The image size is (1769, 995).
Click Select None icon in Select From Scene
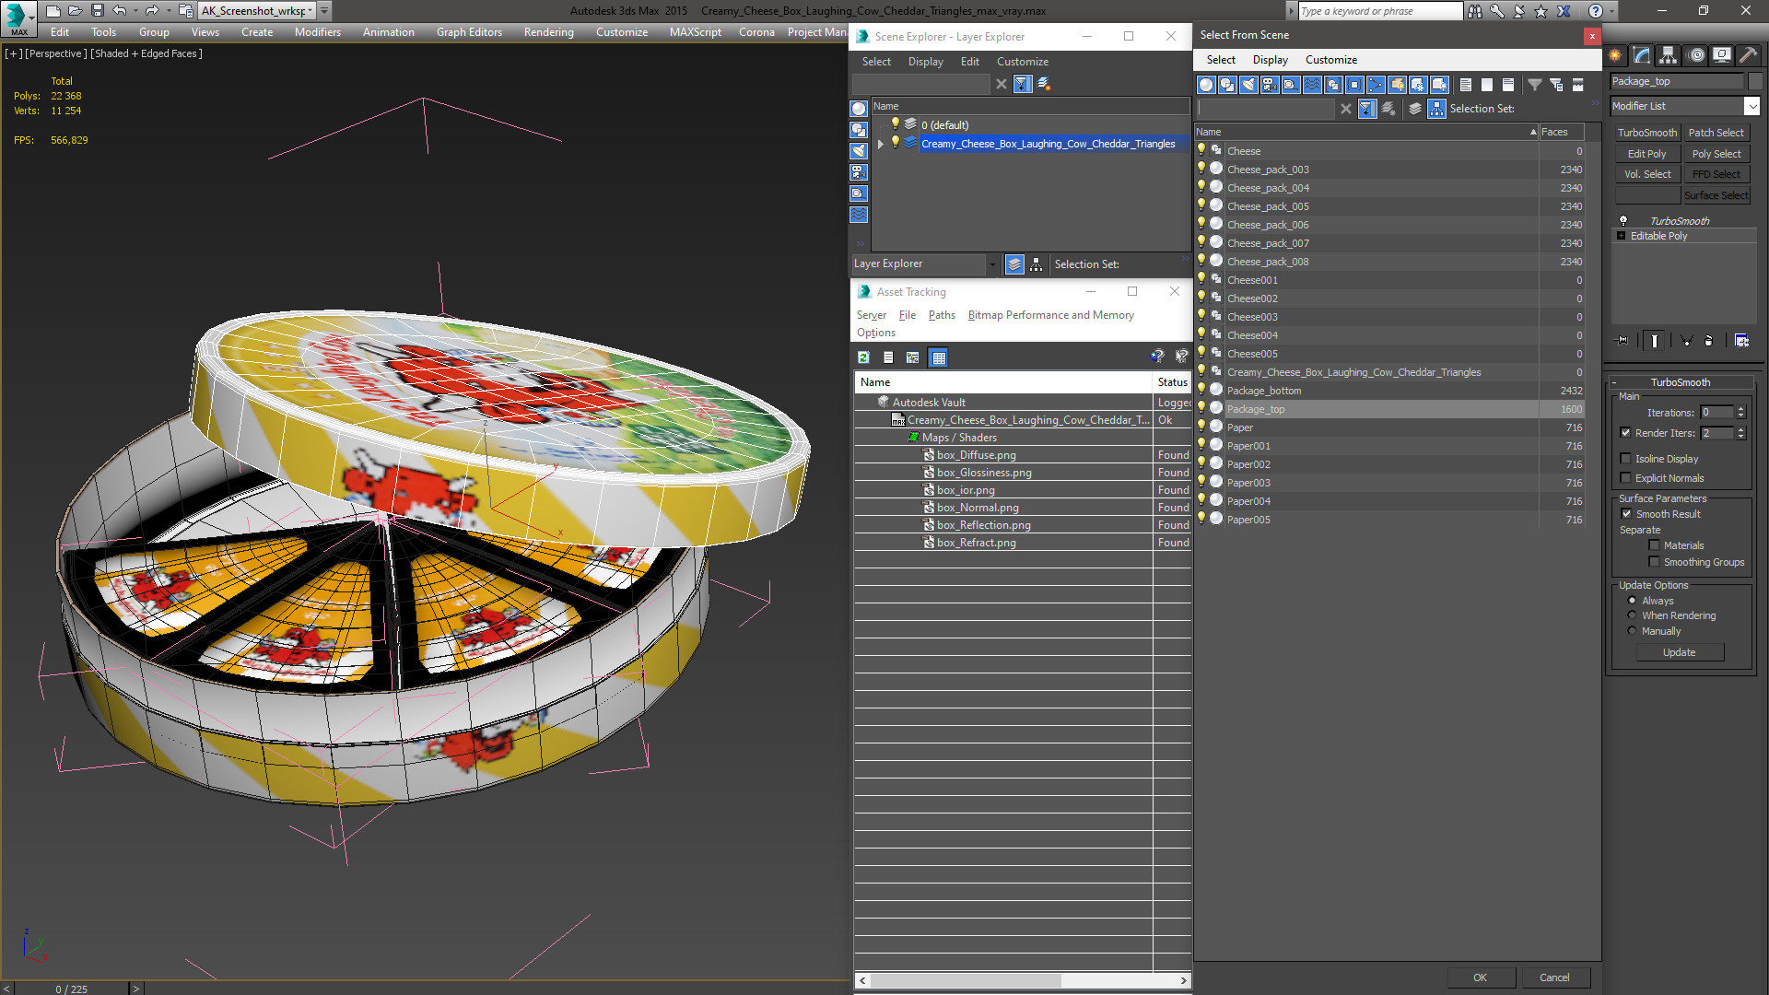coord(1487,85)
